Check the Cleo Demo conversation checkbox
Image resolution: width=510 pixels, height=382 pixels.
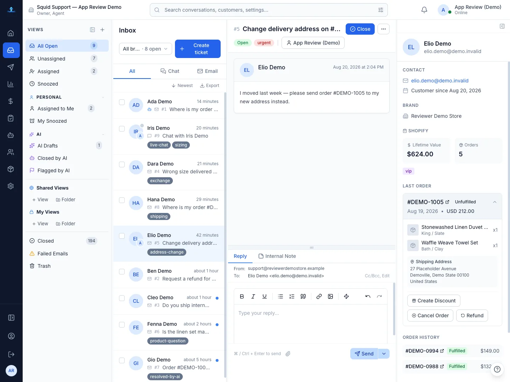click(x=122, y=298)
